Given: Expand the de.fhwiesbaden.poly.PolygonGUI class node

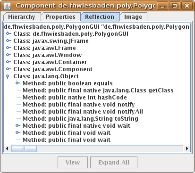Looking at the screenshot, I should click(x=8, y=33).
